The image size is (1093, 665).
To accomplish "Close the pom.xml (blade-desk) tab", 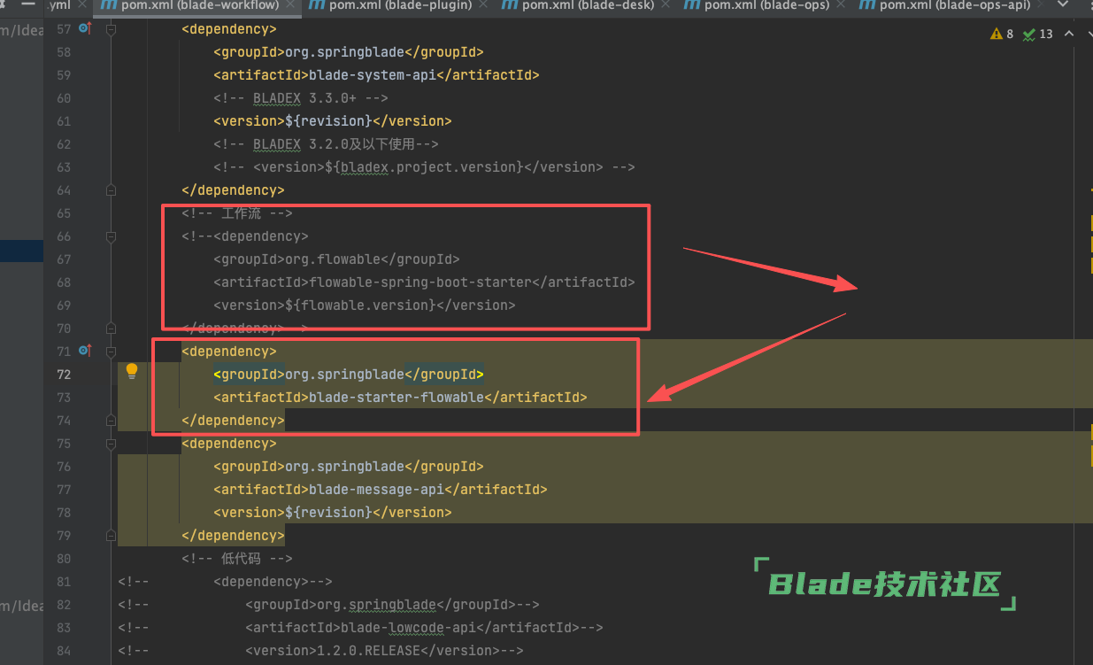I will click(667, 6).
